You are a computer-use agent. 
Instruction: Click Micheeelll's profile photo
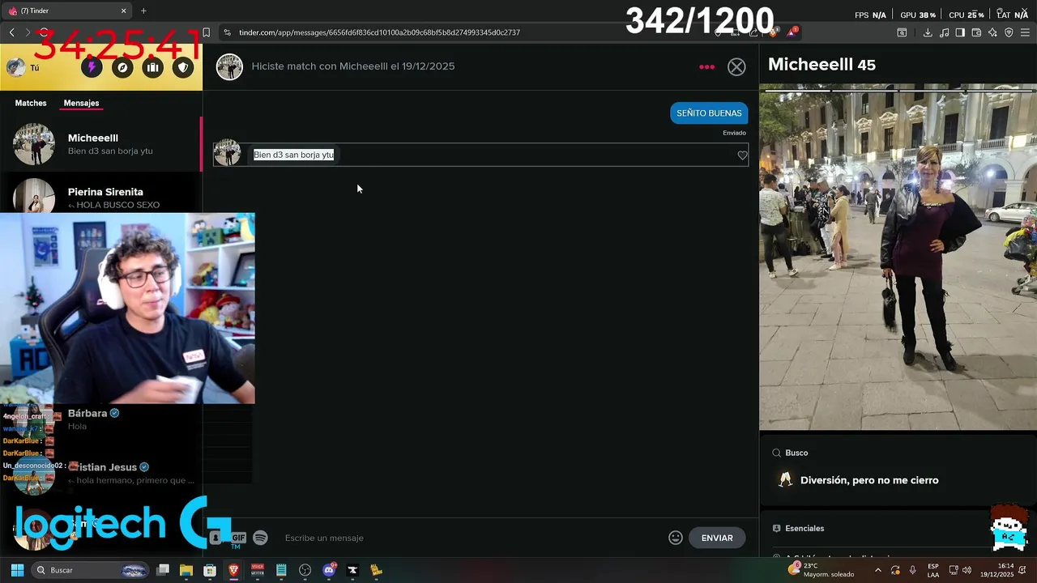898,257
